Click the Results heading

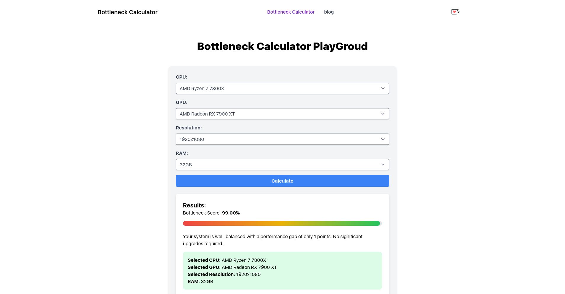(x=194, y=205)
